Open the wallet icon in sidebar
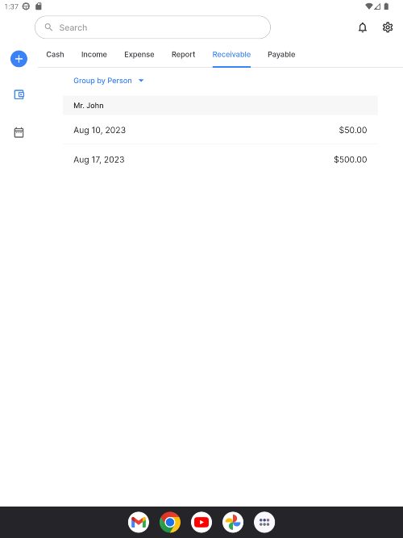Viewport: 403px width, 538px height. tap(19, 94)
